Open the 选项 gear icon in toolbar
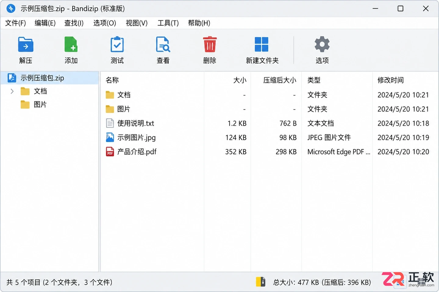 pyautogui.click(x=322, y=44)
